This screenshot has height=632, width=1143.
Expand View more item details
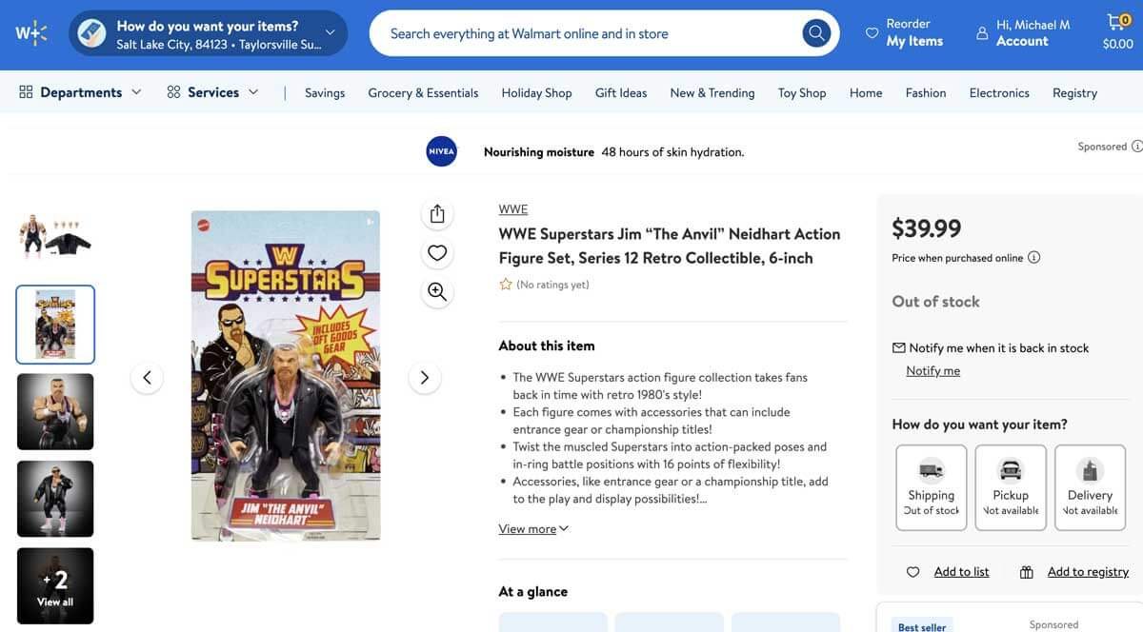point(533,529)
